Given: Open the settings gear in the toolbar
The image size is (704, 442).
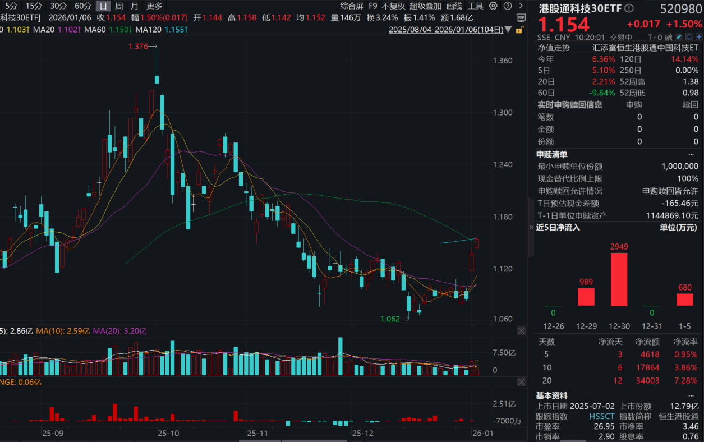Looking at the screenshot, I should (x=494, y=6).
